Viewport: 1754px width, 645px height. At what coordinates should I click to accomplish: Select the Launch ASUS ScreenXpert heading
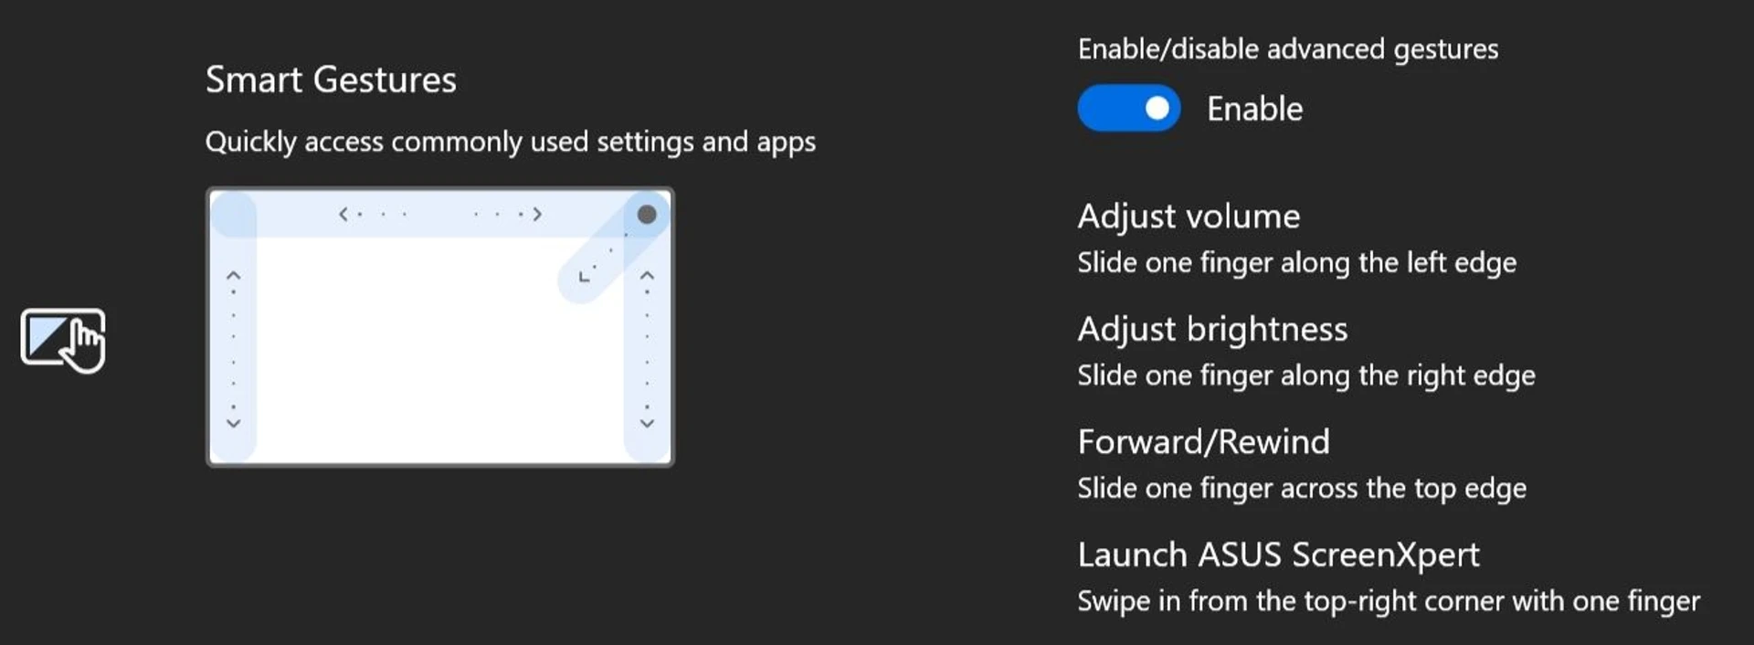(x=1278, y=555)
